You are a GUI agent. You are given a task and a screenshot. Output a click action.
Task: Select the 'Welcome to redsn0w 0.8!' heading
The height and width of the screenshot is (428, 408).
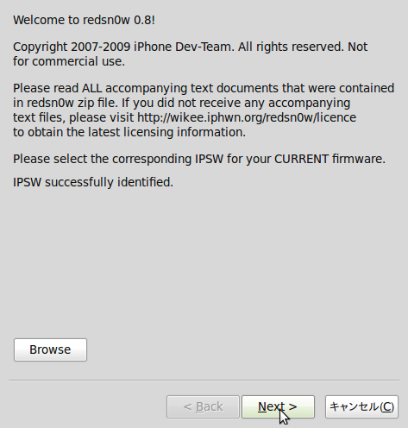tap(84, 20)
